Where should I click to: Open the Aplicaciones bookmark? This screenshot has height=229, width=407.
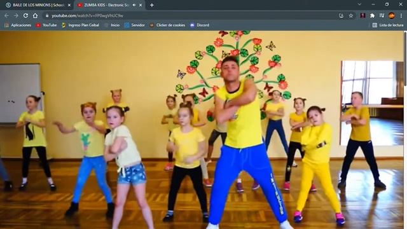tap(18, 25)
